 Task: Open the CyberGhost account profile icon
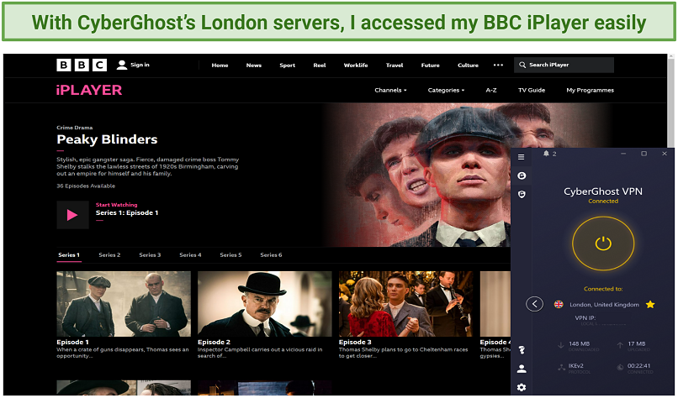[x=522, y=369]
